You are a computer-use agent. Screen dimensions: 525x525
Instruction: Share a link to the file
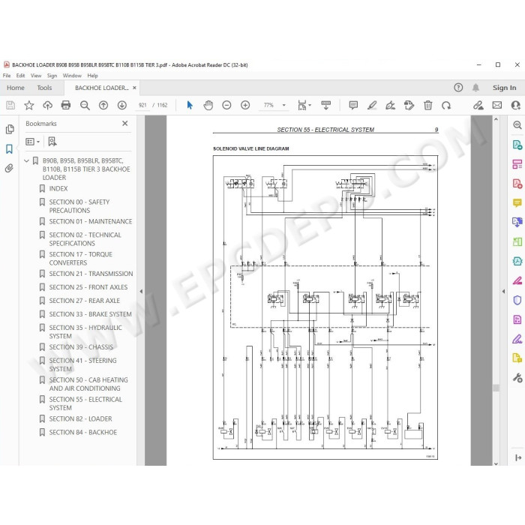(x=478, y=106)
